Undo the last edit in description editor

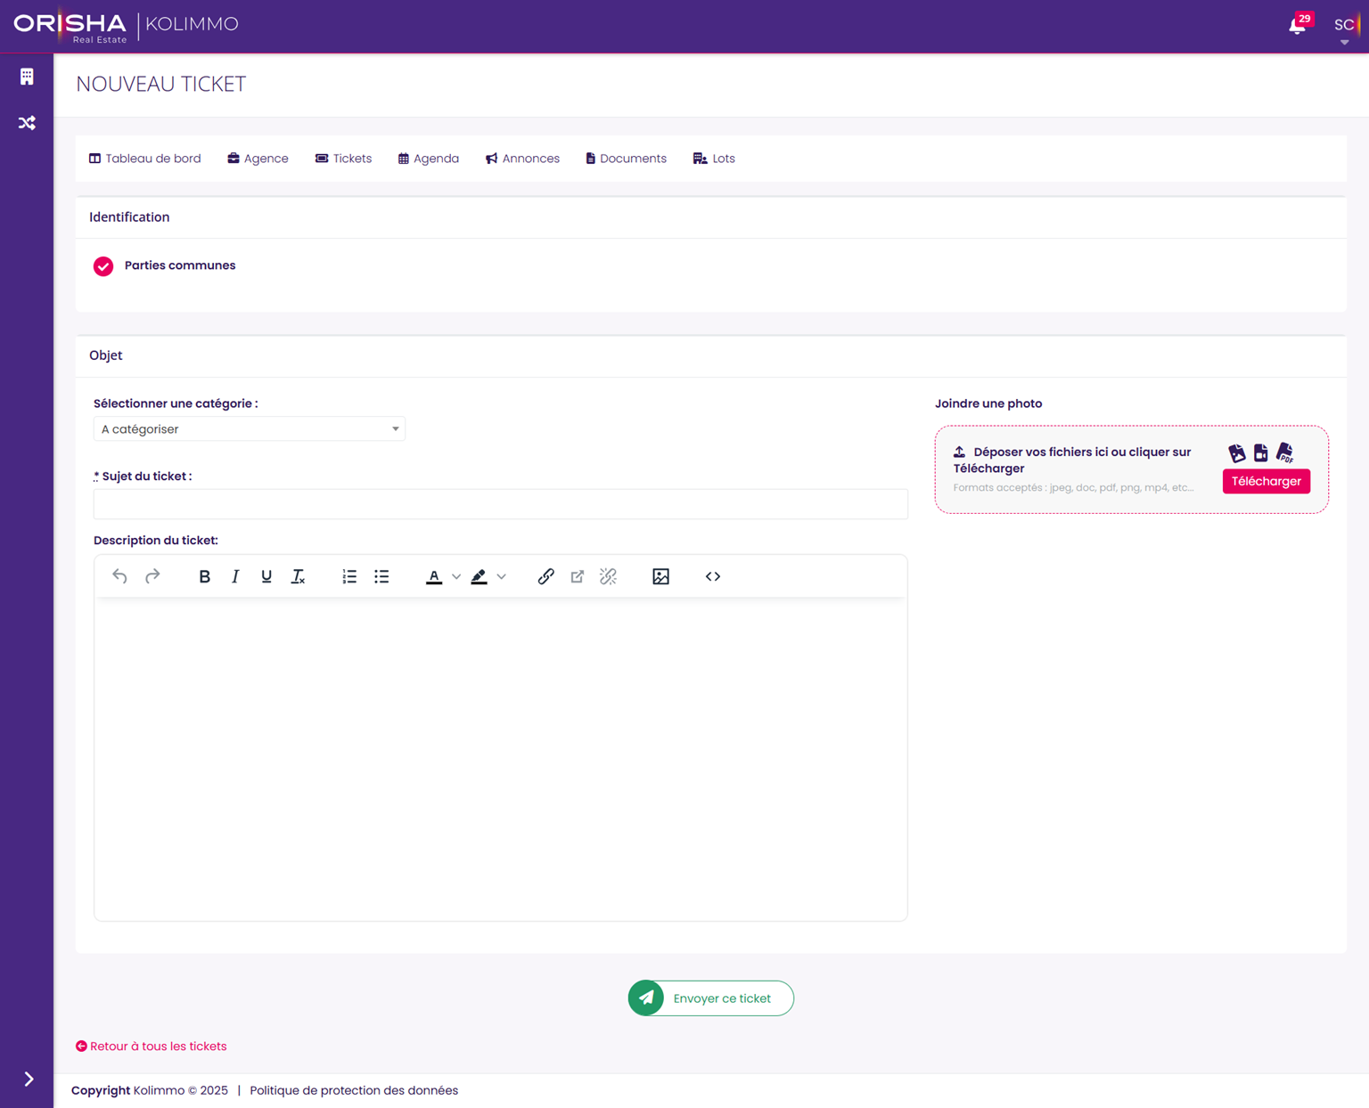pyautogui.click(x=119, y=576)
